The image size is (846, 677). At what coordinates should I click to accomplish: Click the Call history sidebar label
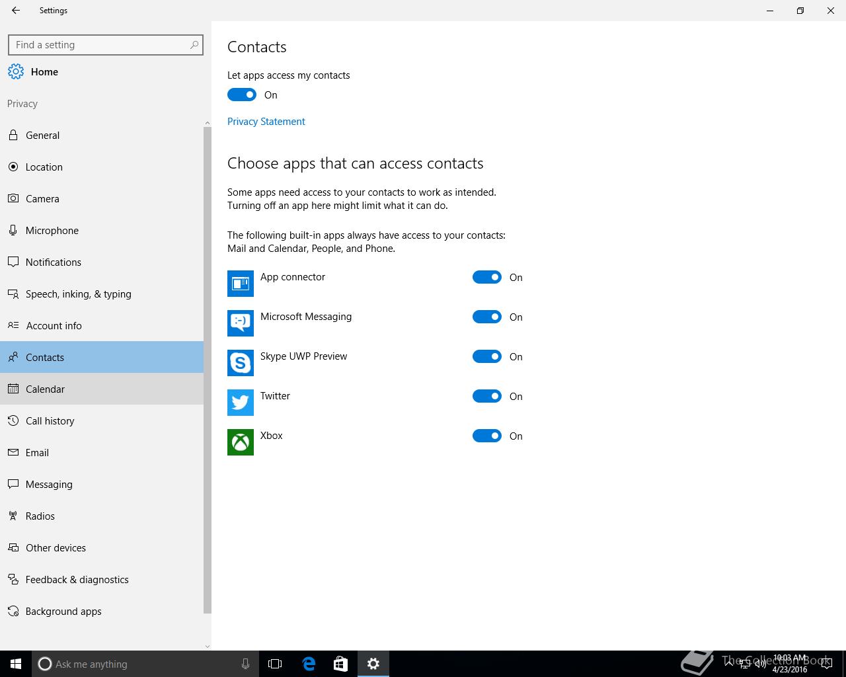coord(50,420)
